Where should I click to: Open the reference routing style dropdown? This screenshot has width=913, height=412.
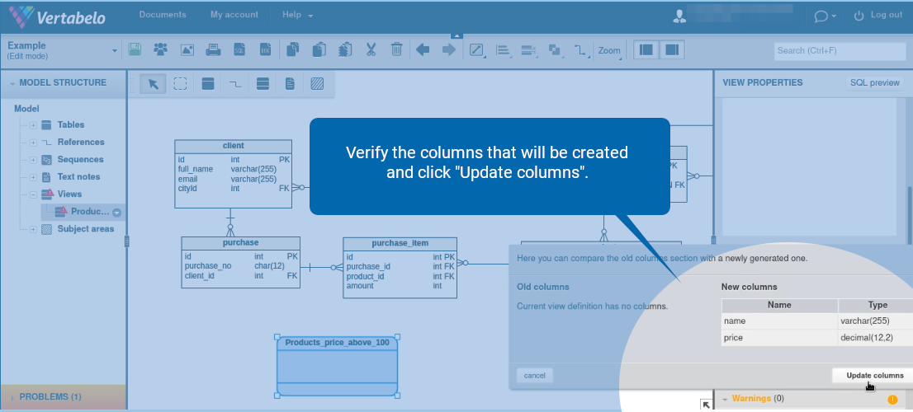(580, 50)
